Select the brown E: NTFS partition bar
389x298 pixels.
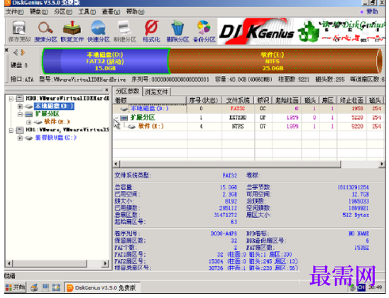click(275, 61)
